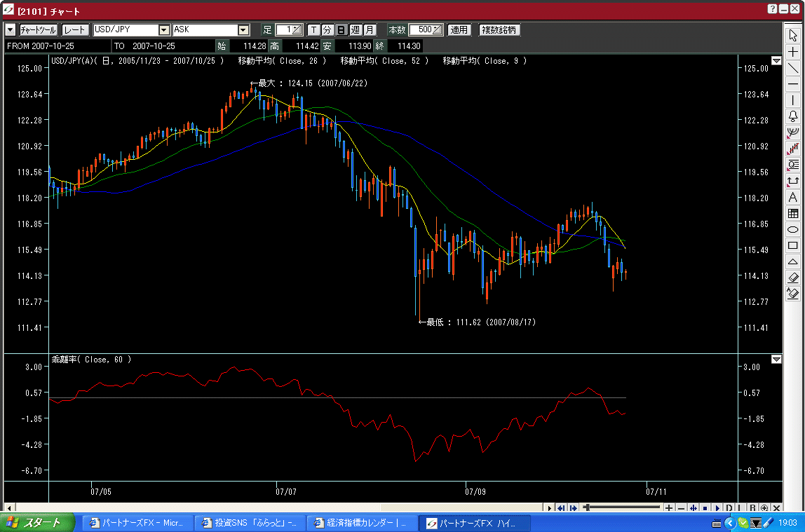Click the 複数銘柄 button

(500, 30)
